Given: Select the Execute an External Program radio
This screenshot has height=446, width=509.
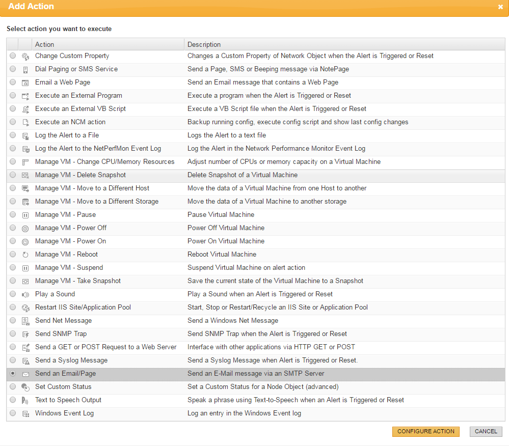Looking at the screenshot, I should (13, 95).
